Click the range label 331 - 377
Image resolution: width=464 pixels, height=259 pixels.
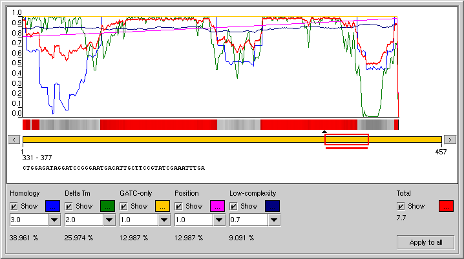37,158
